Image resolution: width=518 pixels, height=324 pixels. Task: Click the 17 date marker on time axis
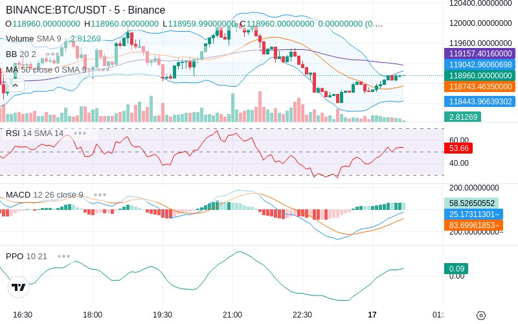(372, 315)
